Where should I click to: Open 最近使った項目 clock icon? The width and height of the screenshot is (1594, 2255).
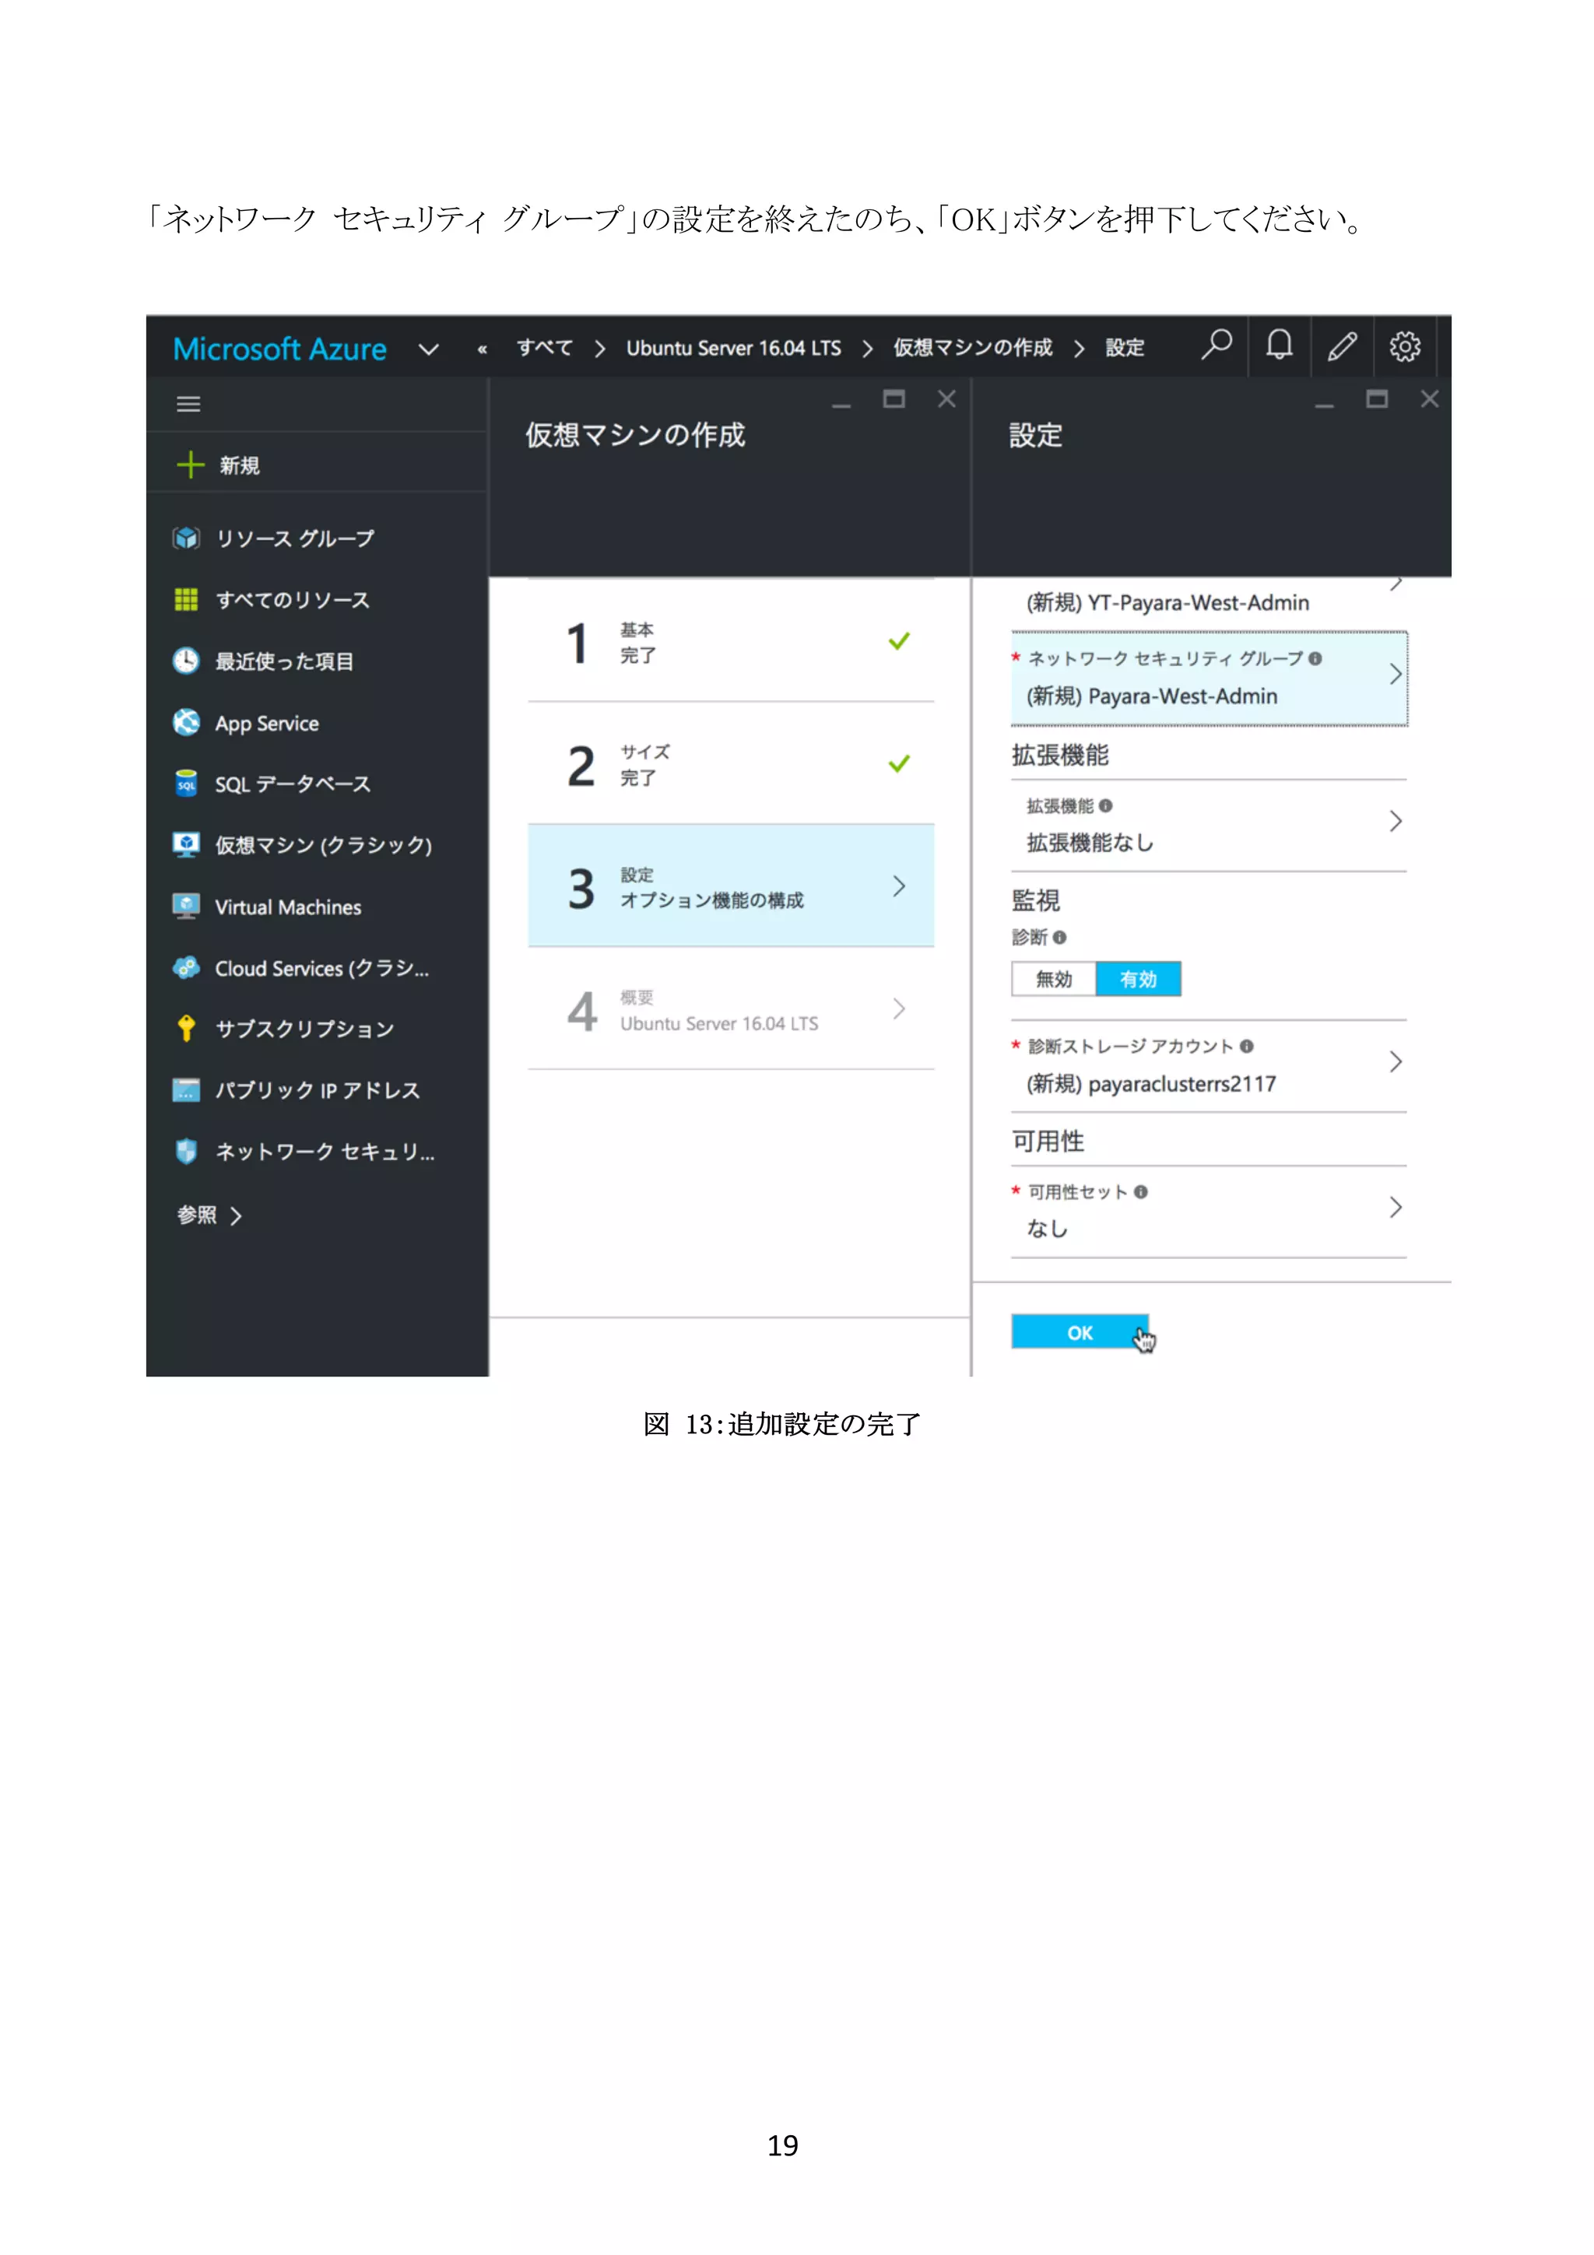tap(185, 660)
